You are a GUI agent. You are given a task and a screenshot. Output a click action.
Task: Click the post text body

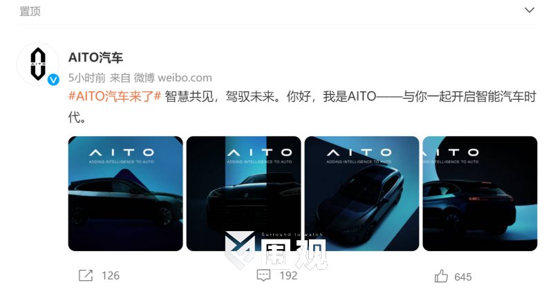(302, 107)
